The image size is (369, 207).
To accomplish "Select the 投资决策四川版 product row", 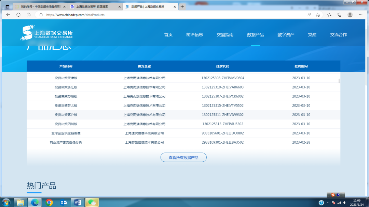I will click(x=183, y=124).
